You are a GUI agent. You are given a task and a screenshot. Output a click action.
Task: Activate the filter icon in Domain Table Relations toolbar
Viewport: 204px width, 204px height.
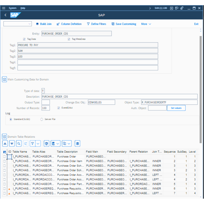32,143
